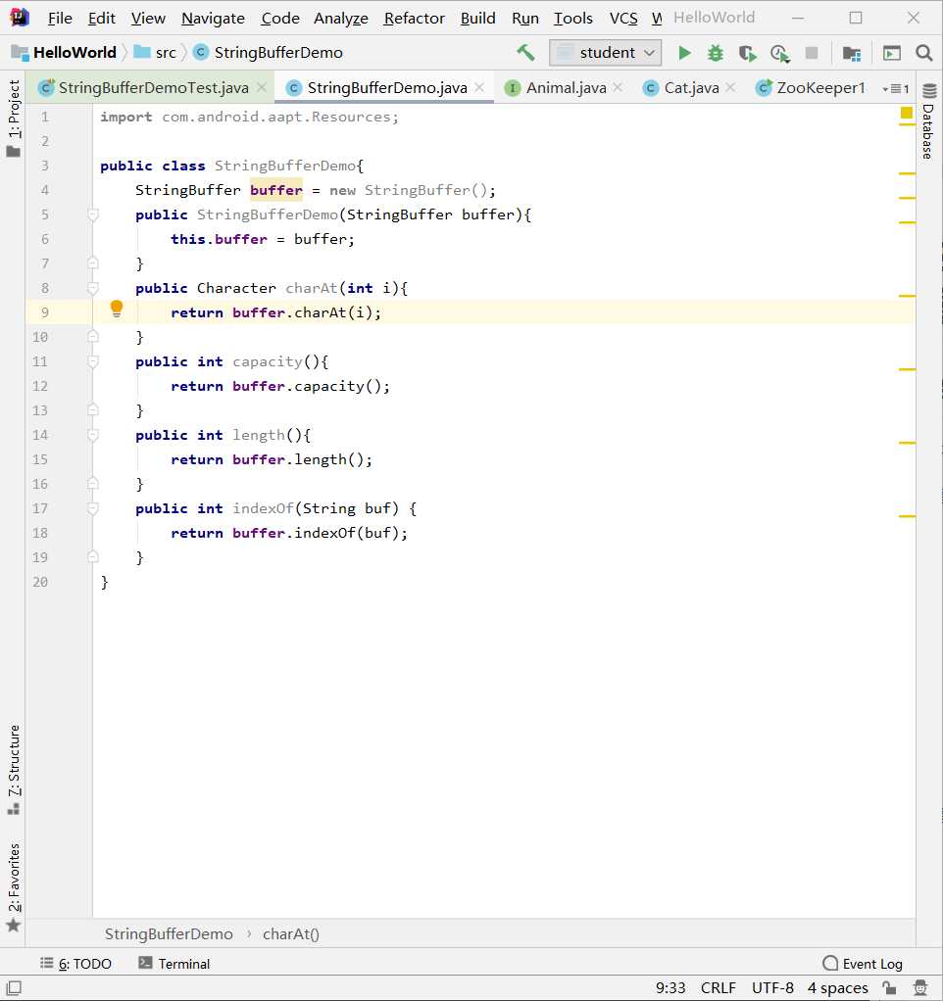Open Search Everywhere magnifier
The width and height of the screenshot is (943, 1001).
pyautogui.click(x=923, y=53)
